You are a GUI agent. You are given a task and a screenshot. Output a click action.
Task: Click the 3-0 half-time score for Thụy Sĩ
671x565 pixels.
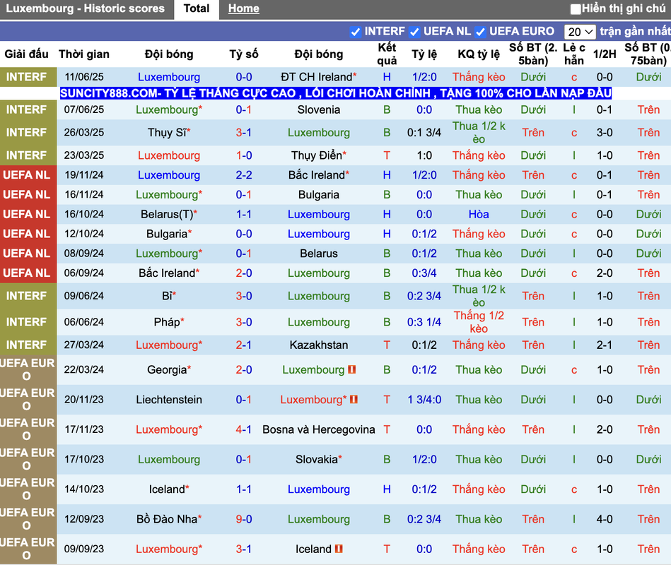coord(605,133)
